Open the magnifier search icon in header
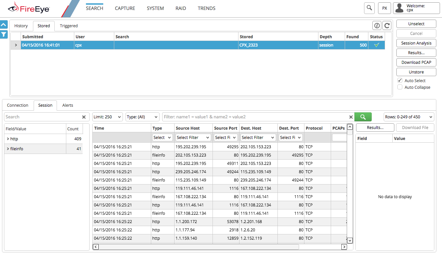Screen dimensions: 442x253 click(x=369, y=8)
